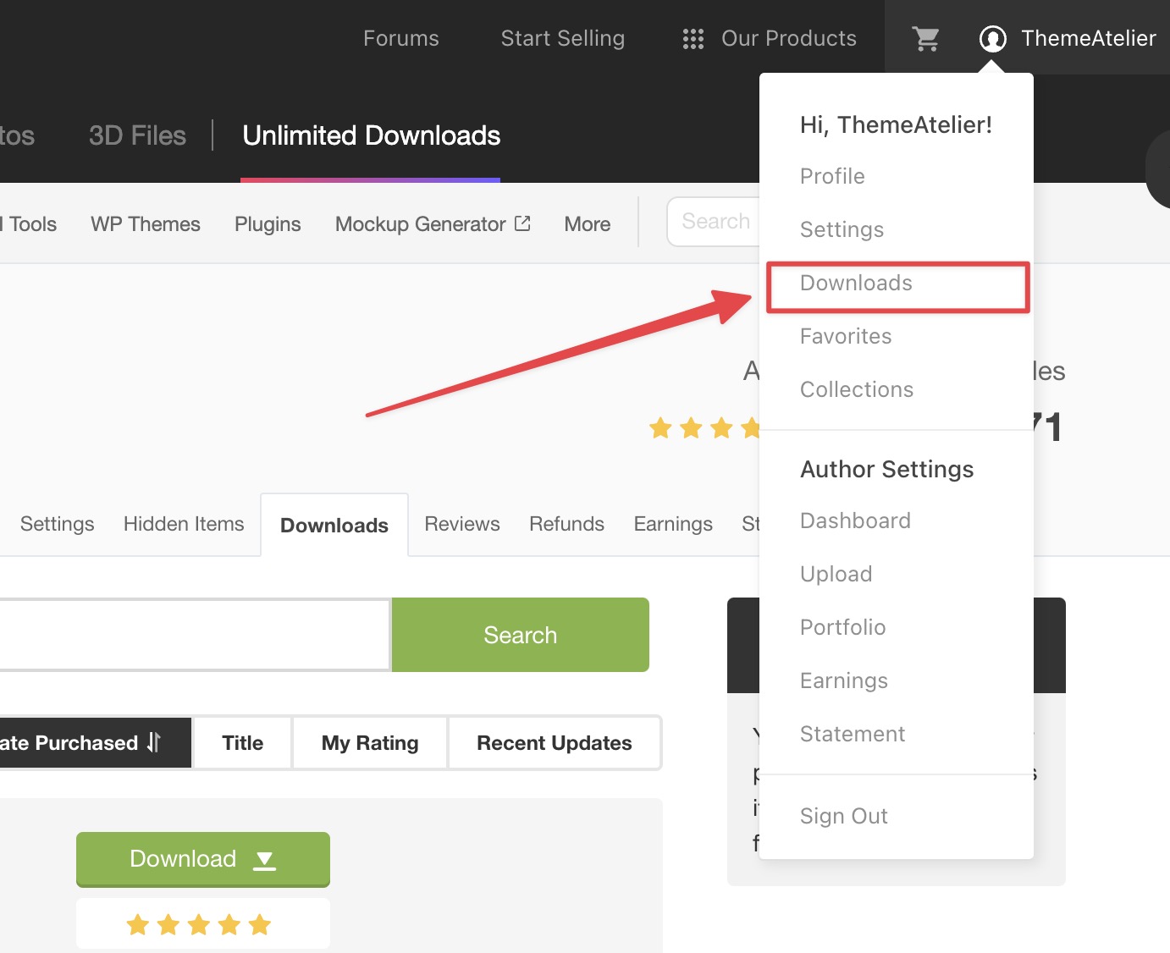This screenshot has height=953, width=1170.
Task: Open the More navigation menu
Action: 587,223
